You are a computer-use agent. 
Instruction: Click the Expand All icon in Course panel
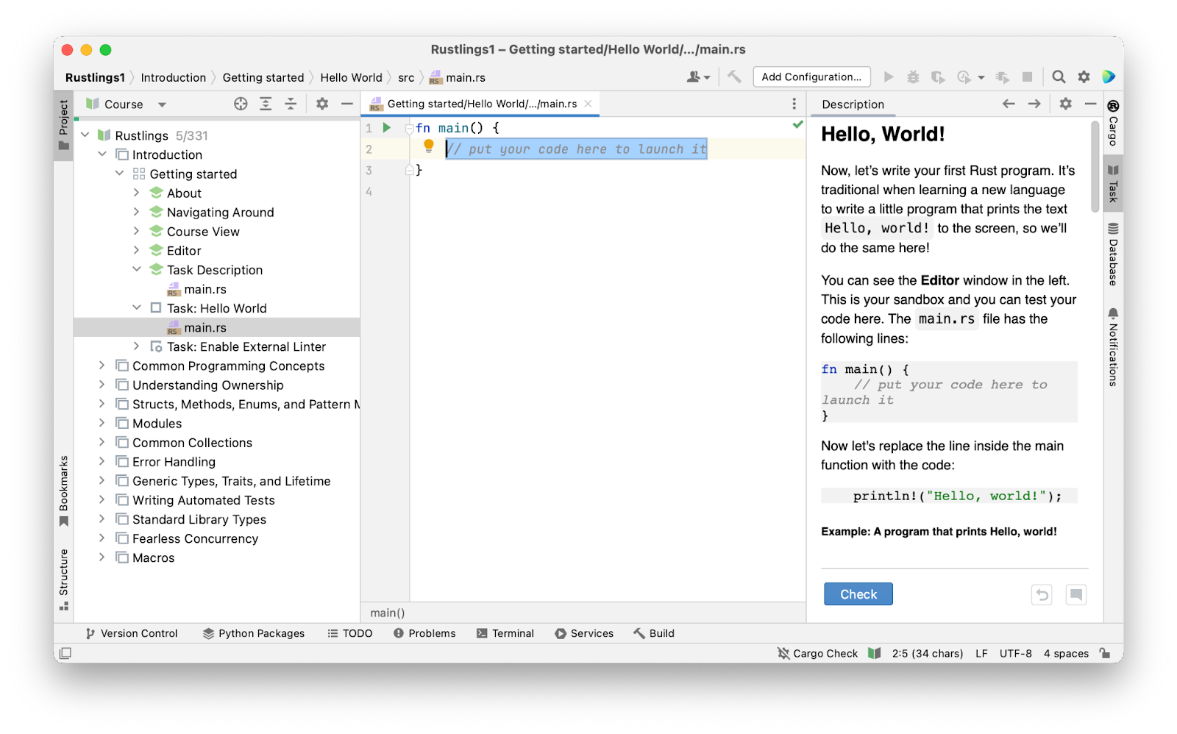pos(266,104)
